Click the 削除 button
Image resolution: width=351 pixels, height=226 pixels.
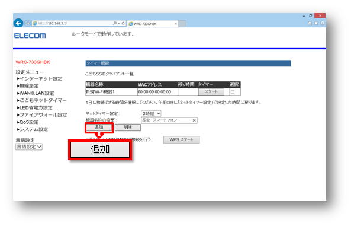(128, 128)
